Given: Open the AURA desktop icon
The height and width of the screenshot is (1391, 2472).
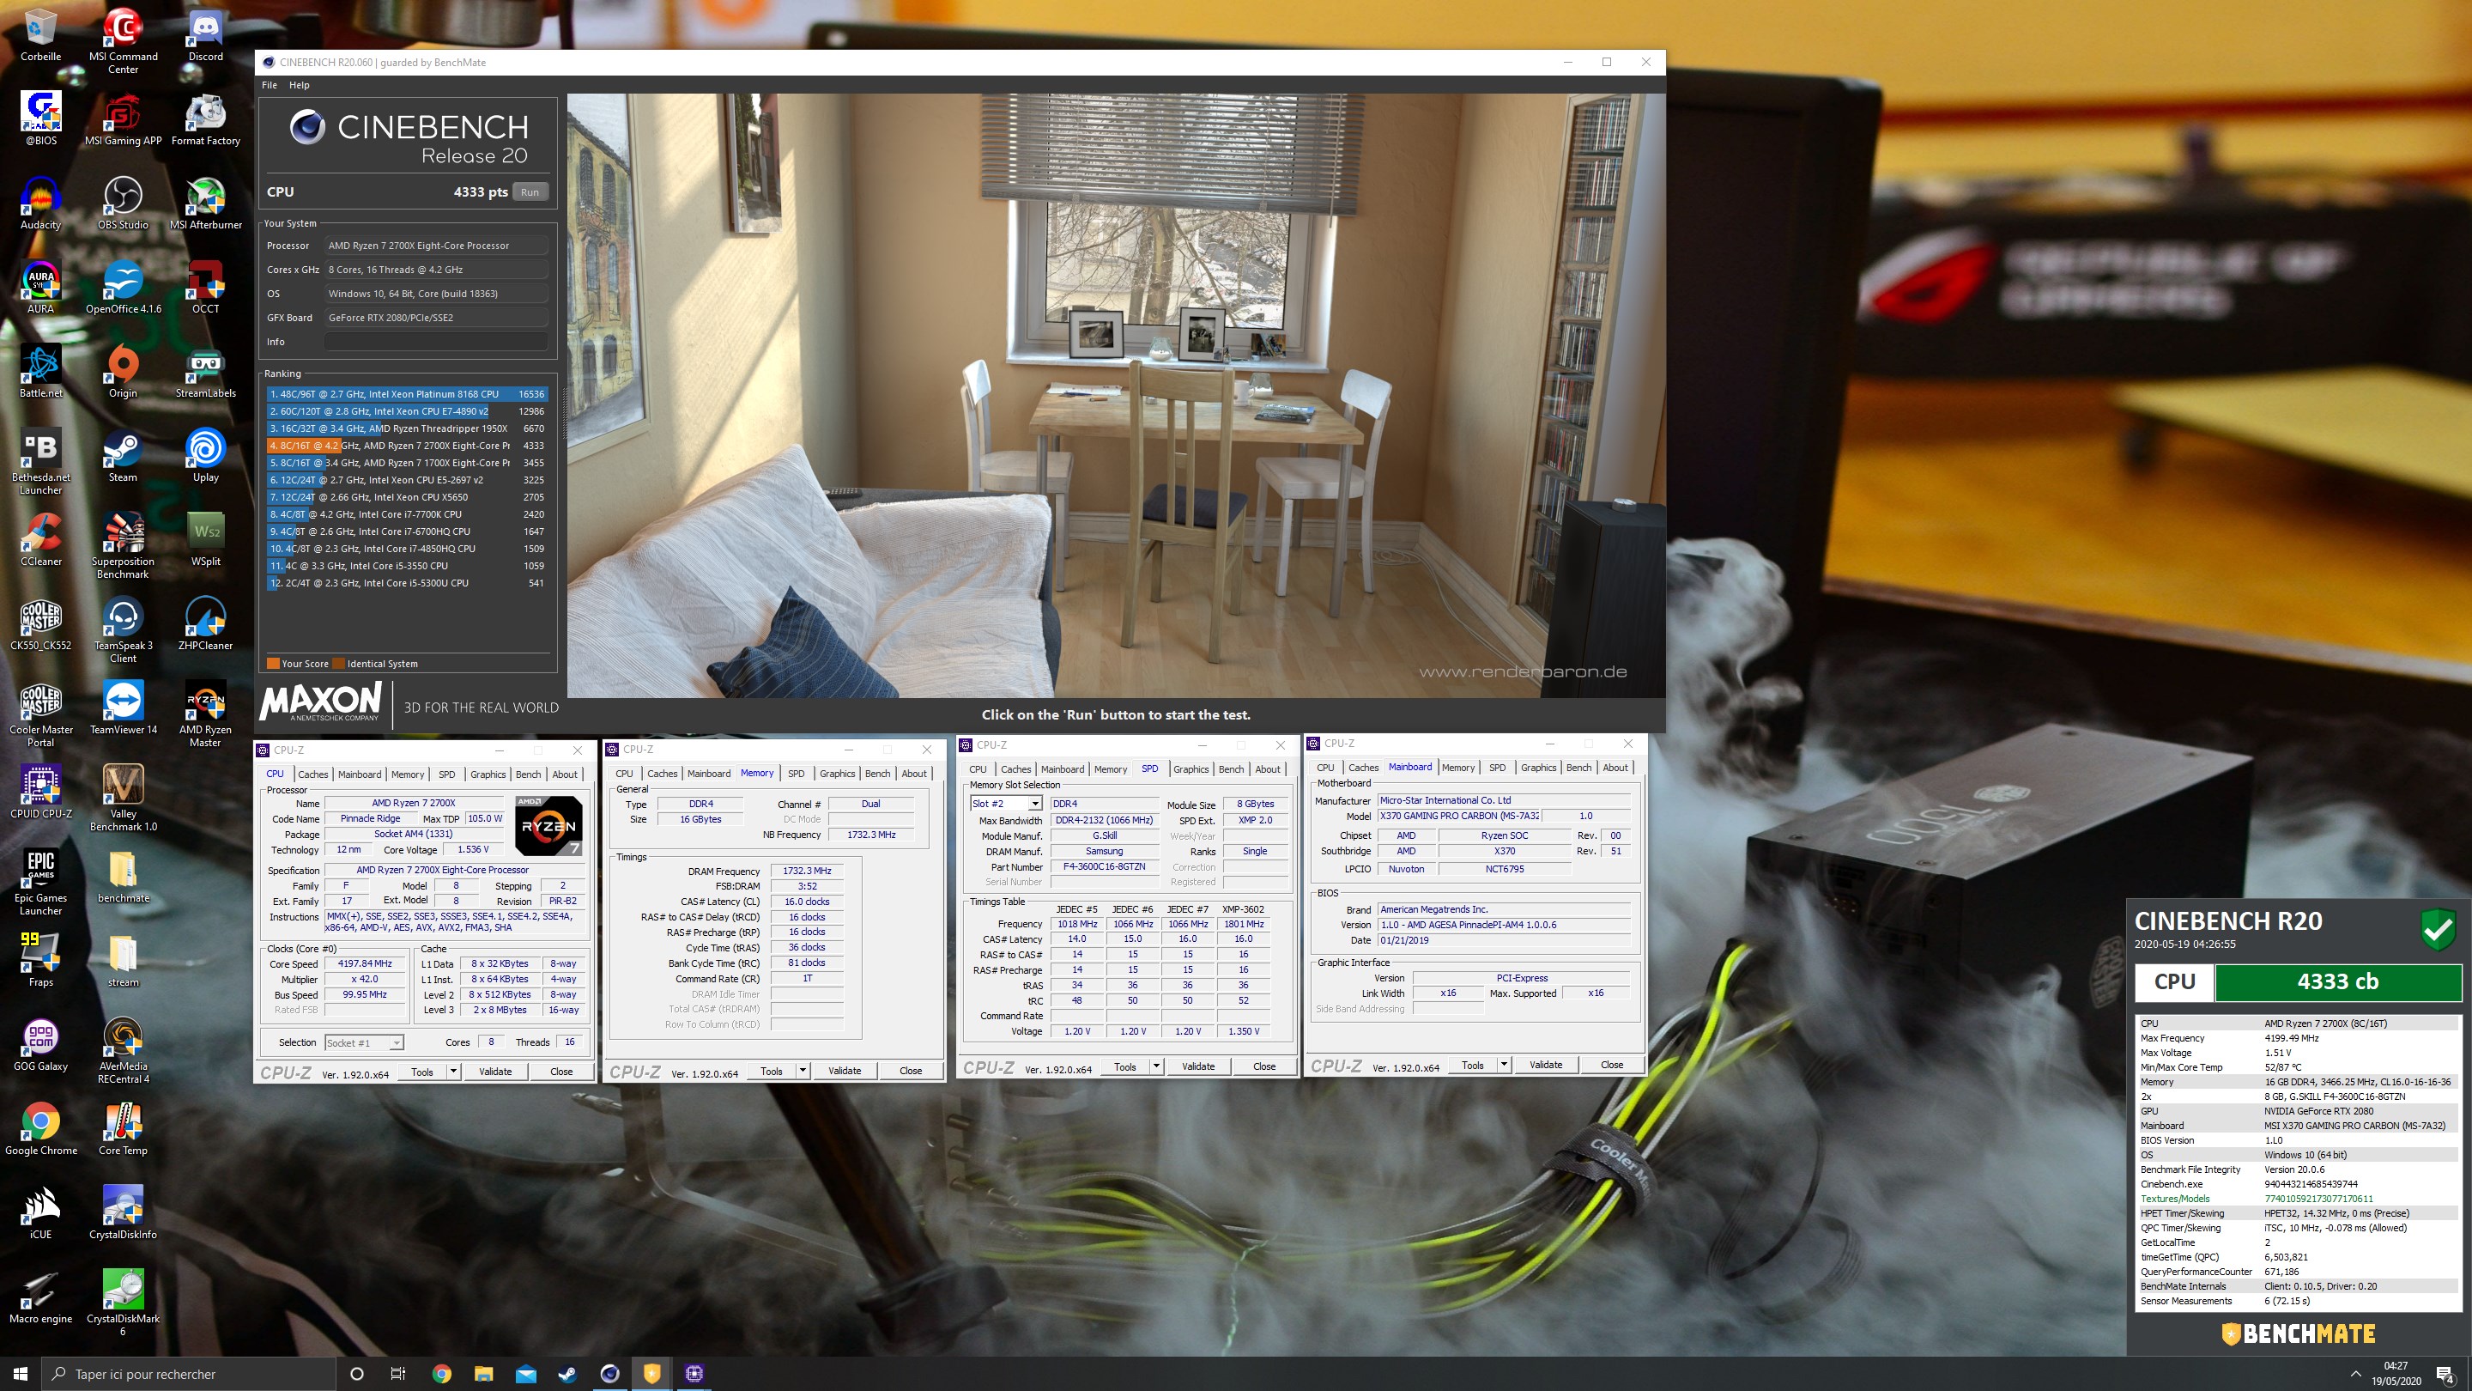Looking at the screenshot, I should (x=40, y=287).
